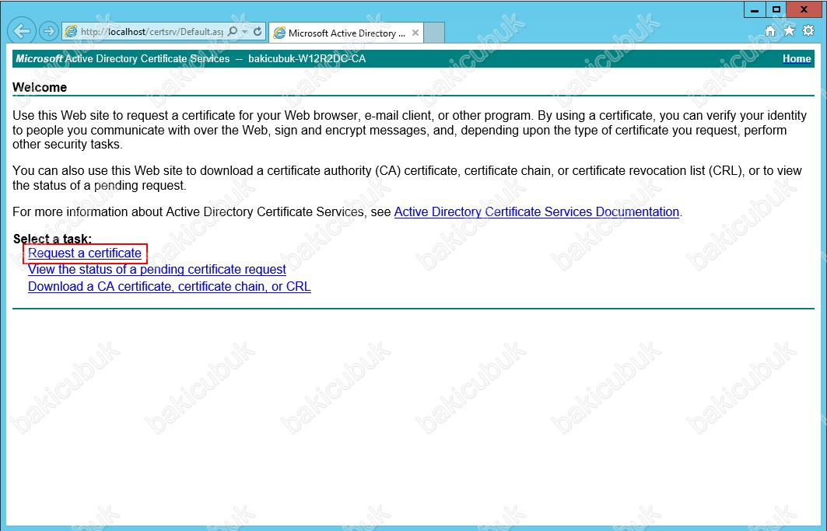Open the browser Home page icon
This screenshot has height=531, width=827.
coord(770,31)
